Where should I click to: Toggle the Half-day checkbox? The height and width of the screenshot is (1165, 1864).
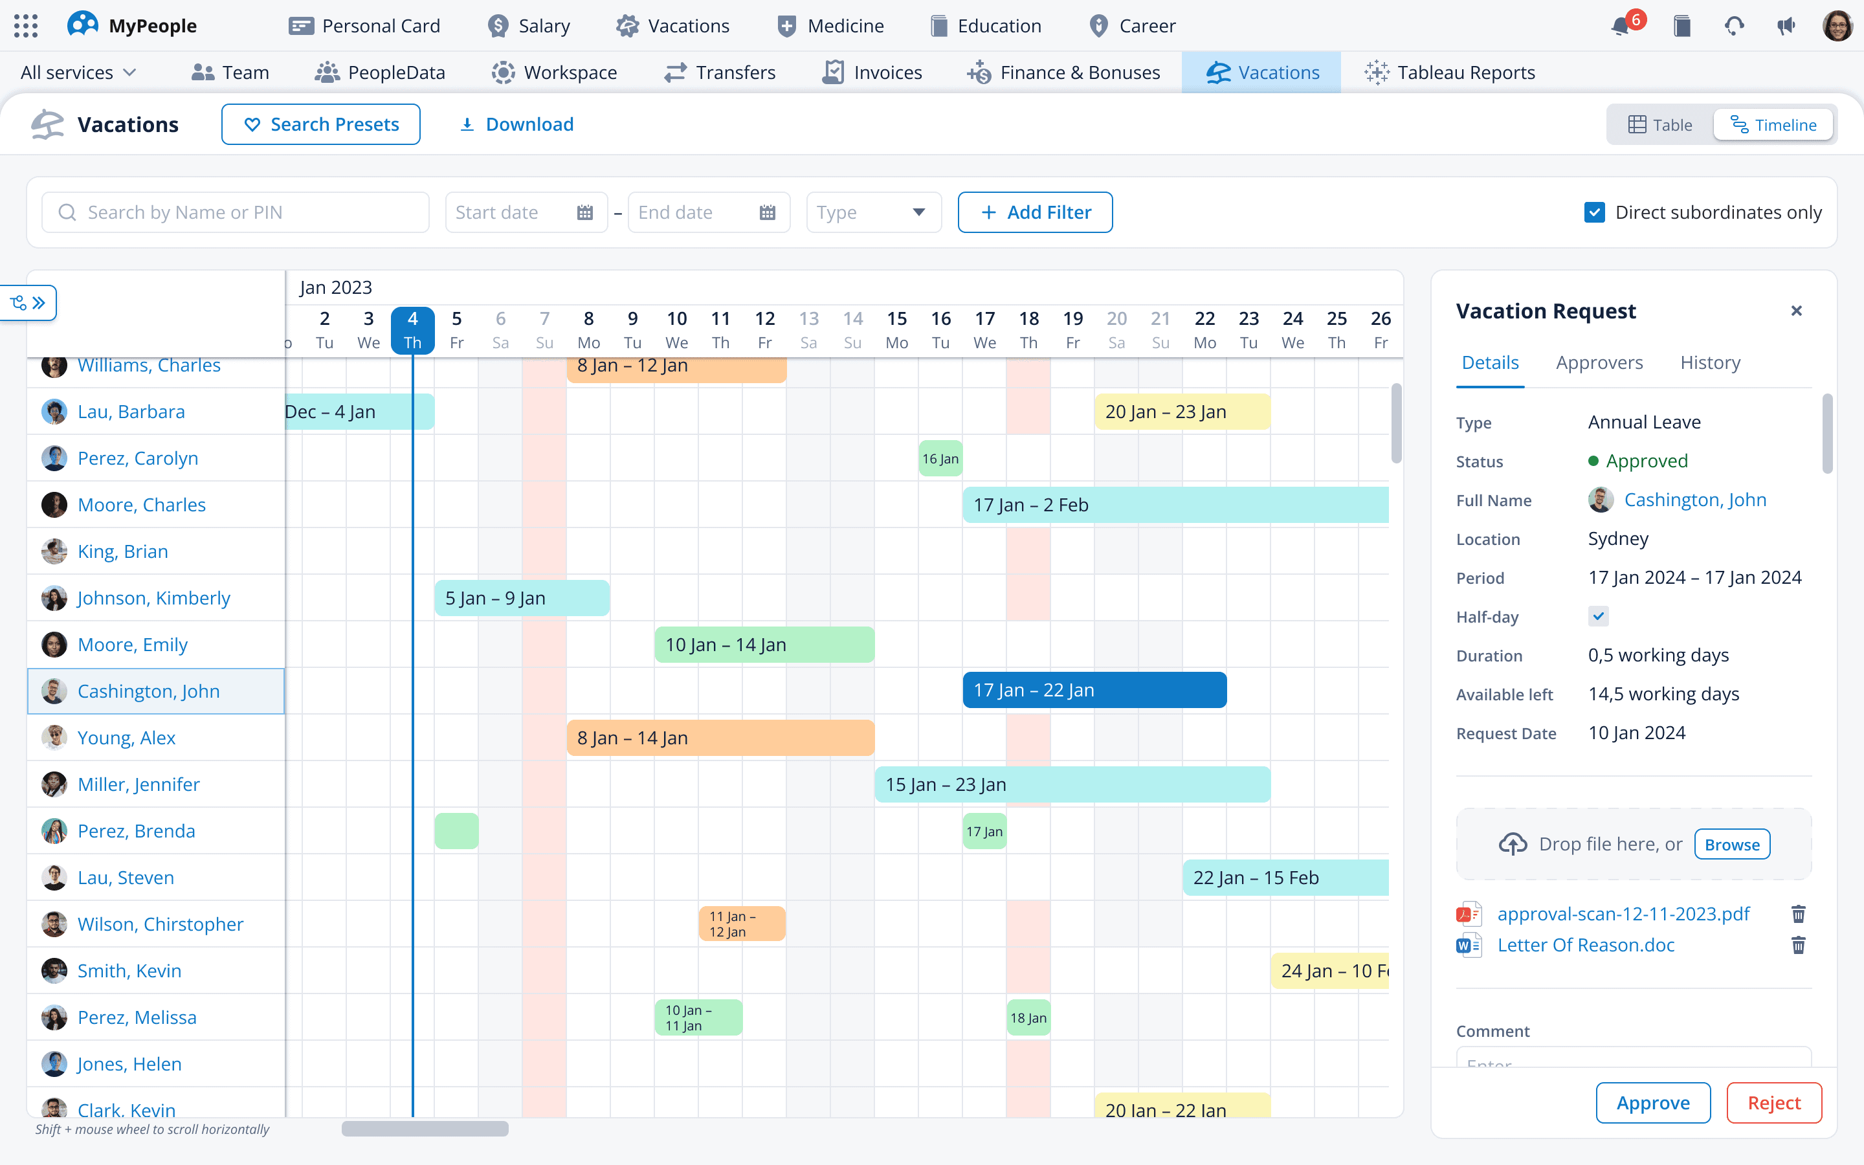pyautogui.click(x=1598, y=616)
